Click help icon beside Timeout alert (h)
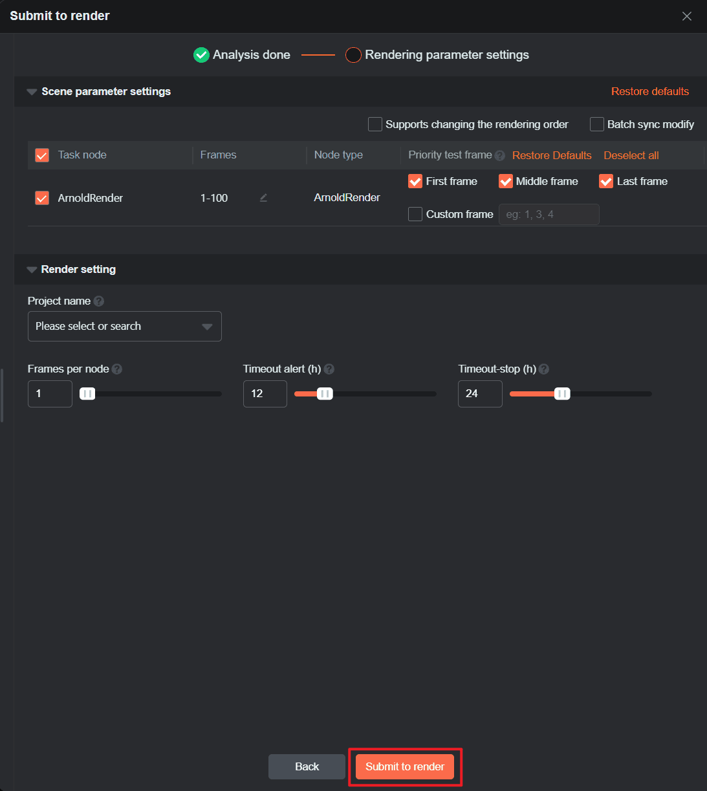Image resolution: width=707 pixels, height=791 pixels. pyautogui.click(x=329, y=369)
